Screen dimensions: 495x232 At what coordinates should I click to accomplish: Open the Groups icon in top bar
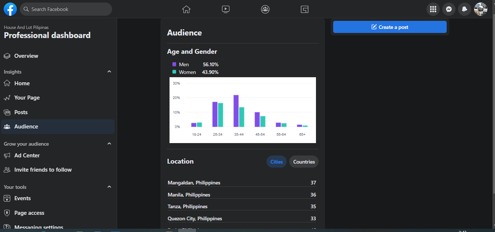[265, 9]
